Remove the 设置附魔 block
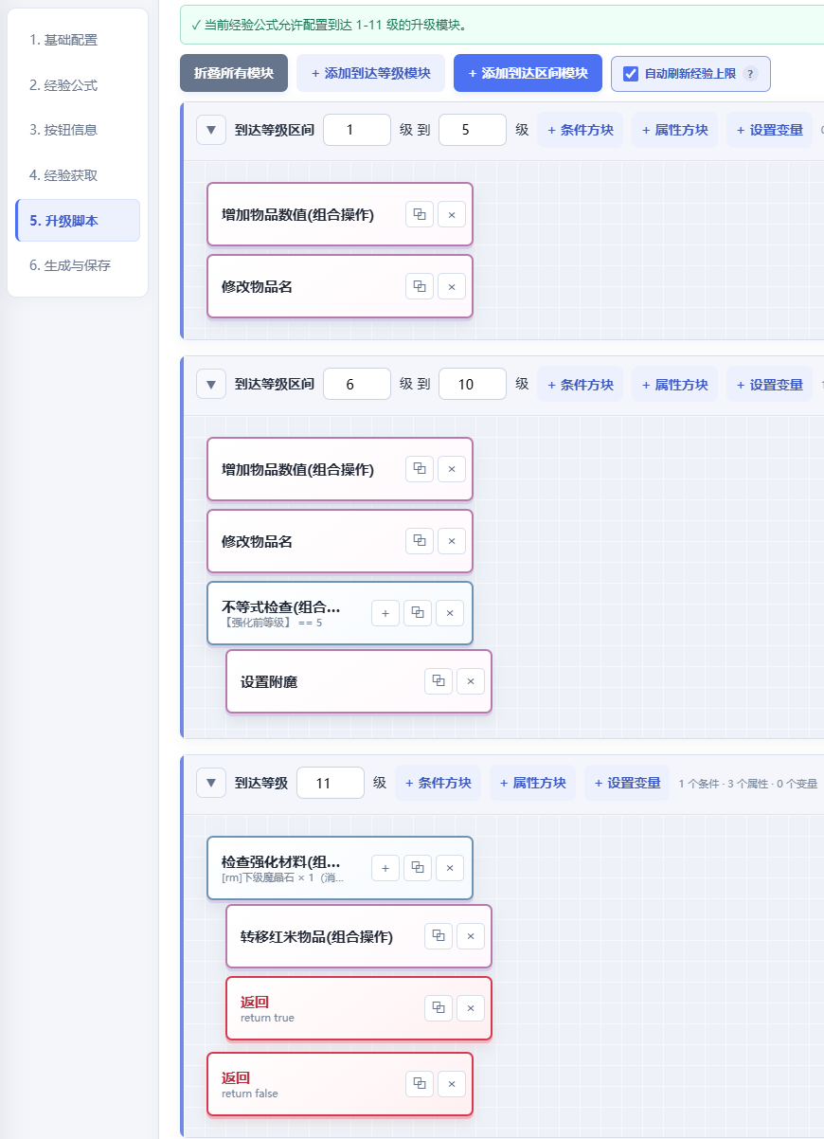The height and width of the screenshot is (1139, 824). tap(471, 681)
